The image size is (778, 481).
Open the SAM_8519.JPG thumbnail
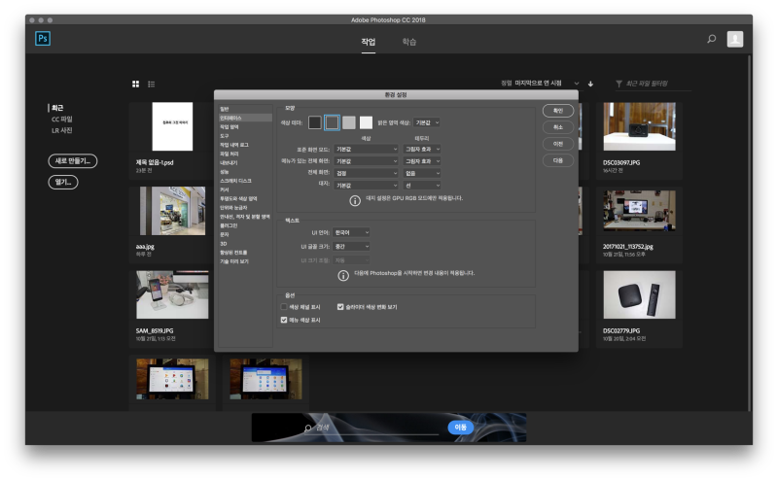(172, 294)
